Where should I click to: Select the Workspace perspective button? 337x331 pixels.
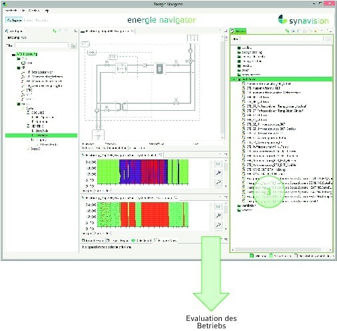pyautogui.click(x=14, y=20)
